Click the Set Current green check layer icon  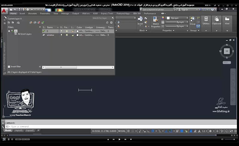[43, 23]
